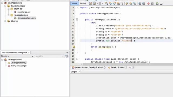
Task: Jump to Previous Bookmark
Action: (127, 4)
